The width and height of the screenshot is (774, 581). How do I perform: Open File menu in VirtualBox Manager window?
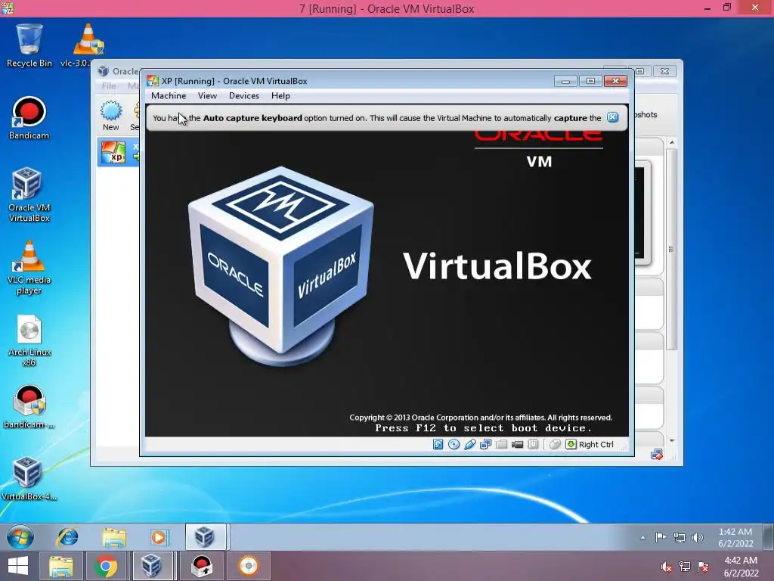tap(109, 86)
